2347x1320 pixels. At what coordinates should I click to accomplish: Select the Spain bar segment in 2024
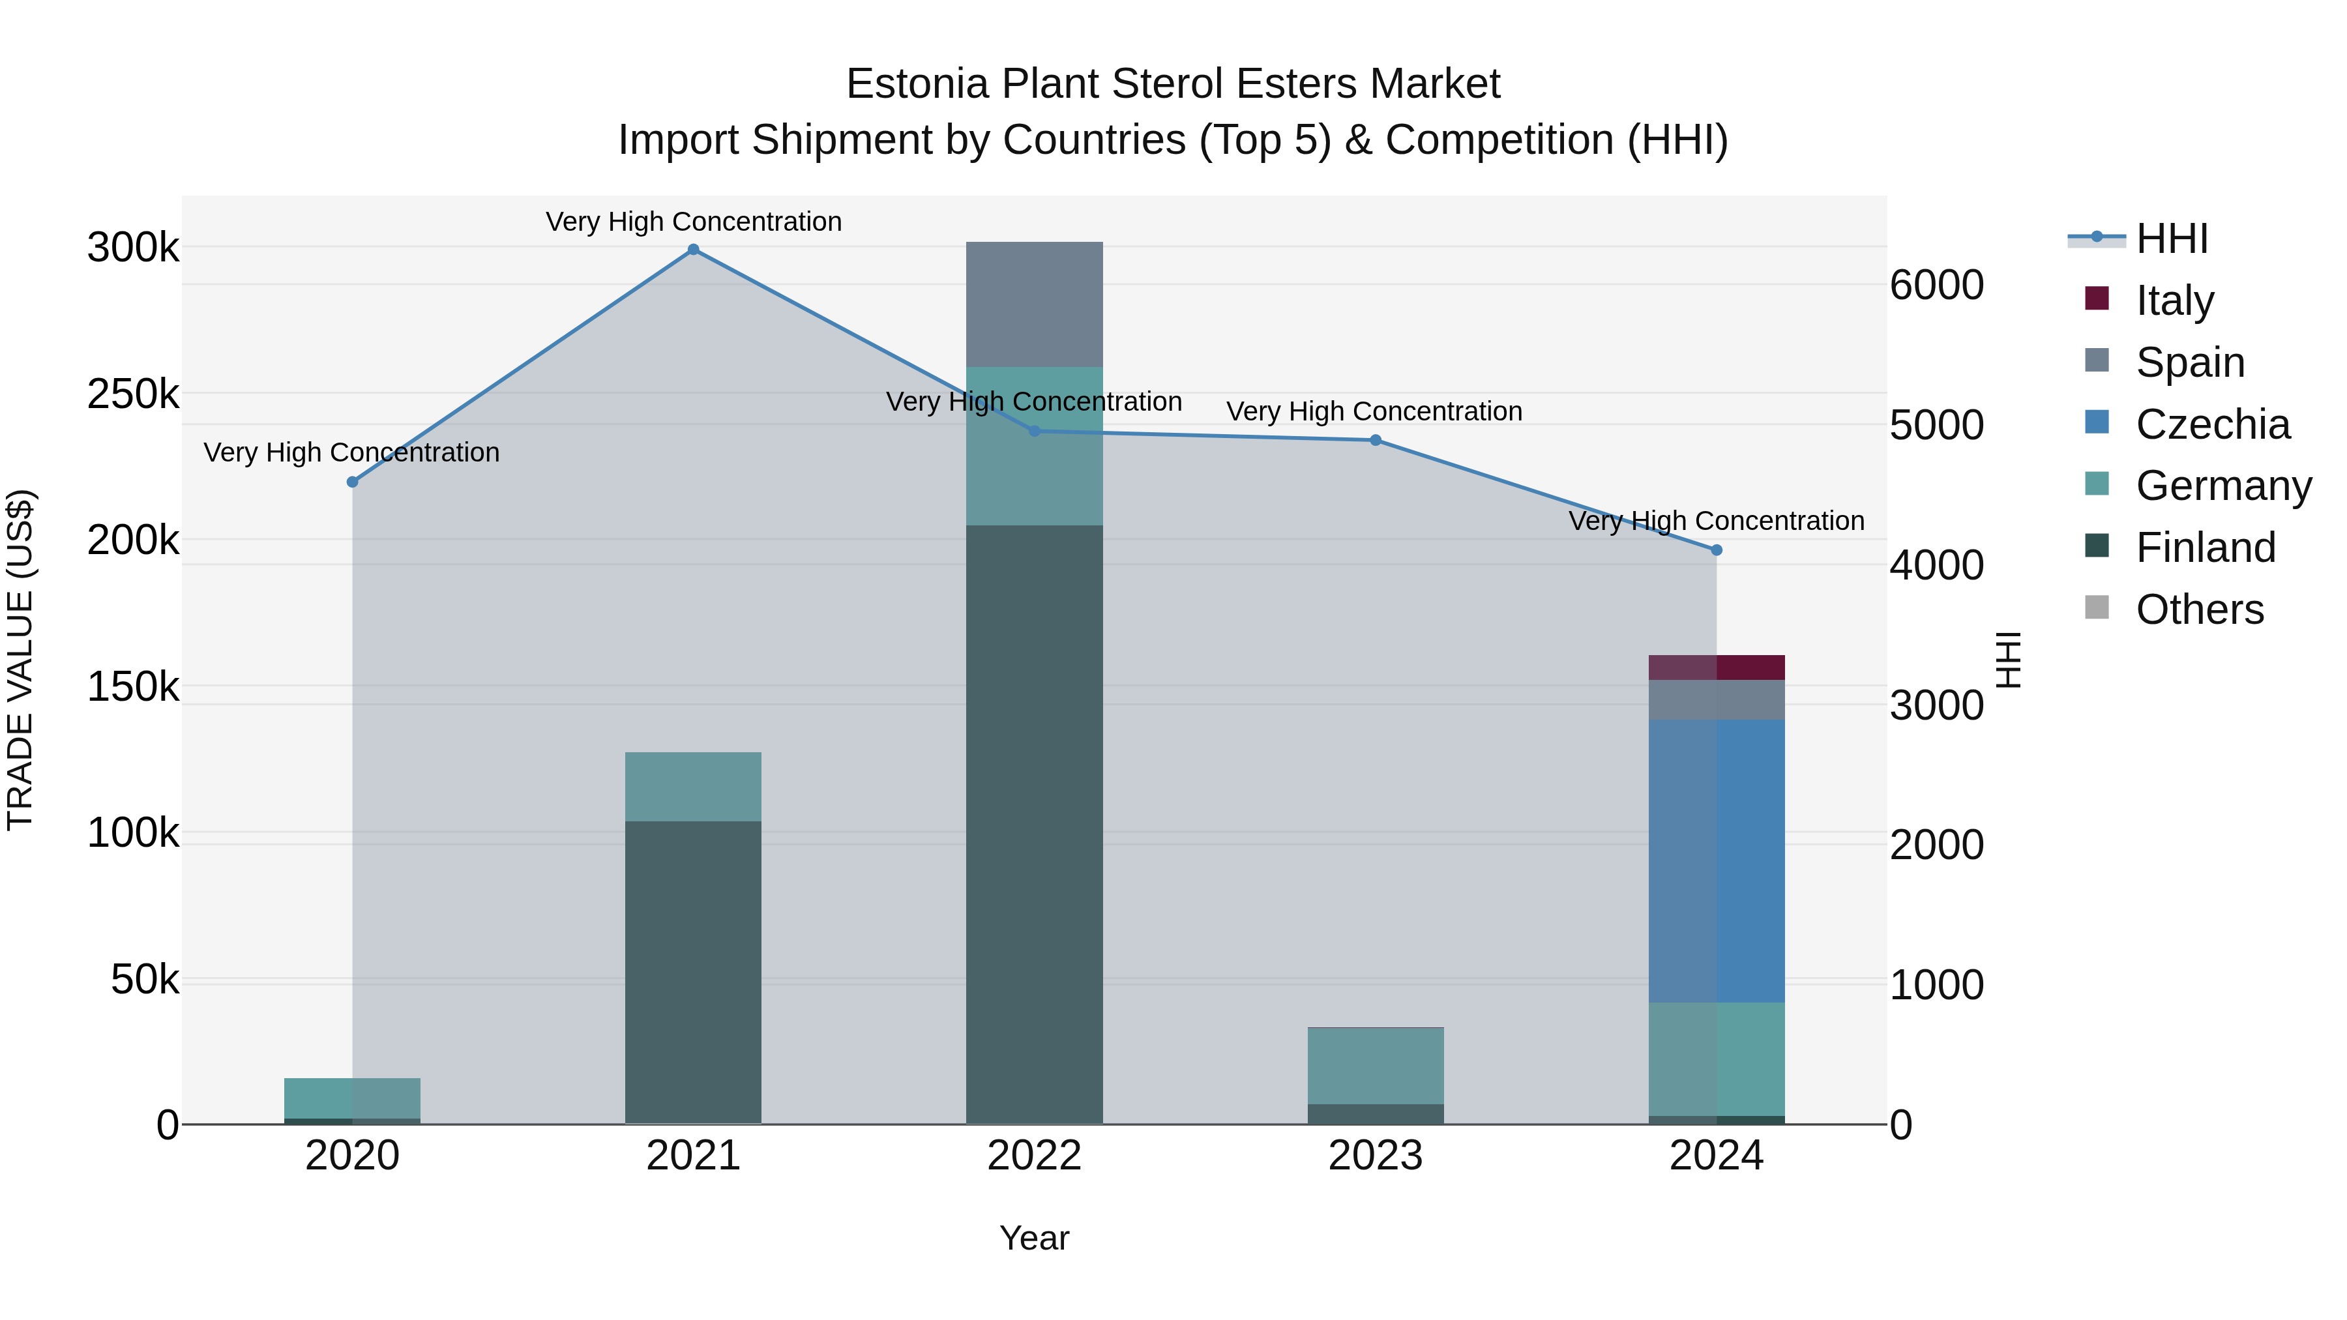1717,699
